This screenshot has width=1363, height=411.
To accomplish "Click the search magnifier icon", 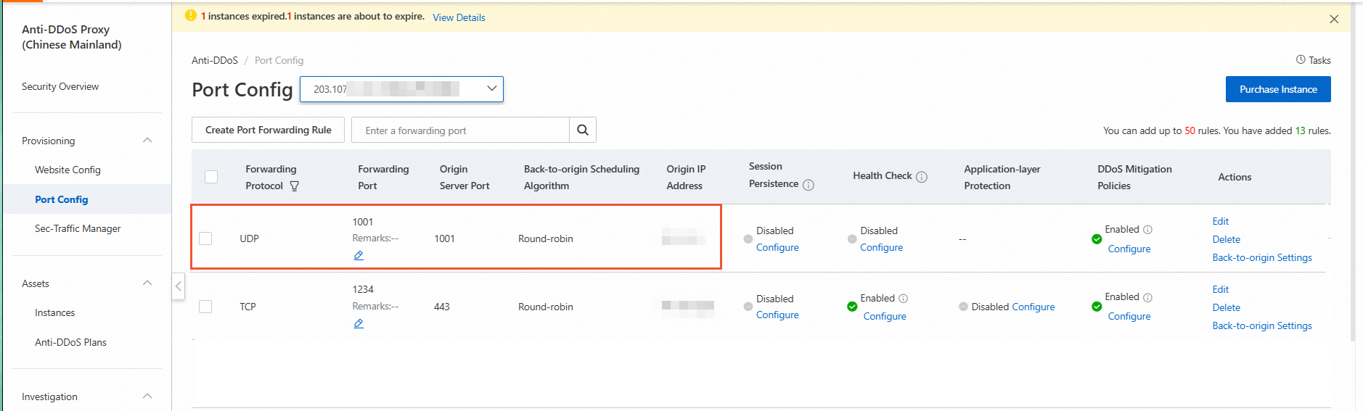I will point(582,130).
